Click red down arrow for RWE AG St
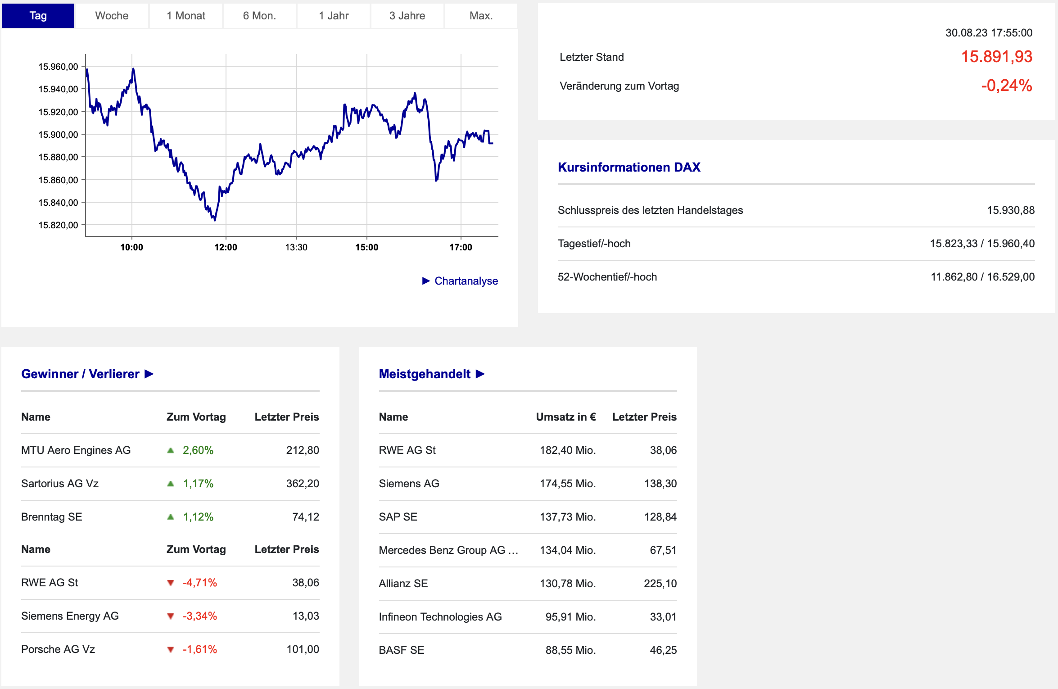This screenshot has width=1058, height=689. point(171,583)
